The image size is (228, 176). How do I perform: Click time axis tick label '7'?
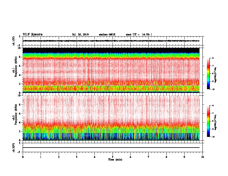click(x=149, y=157)
